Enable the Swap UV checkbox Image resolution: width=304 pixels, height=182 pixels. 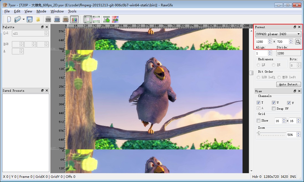pyautogui.click(x=274, y=109)
